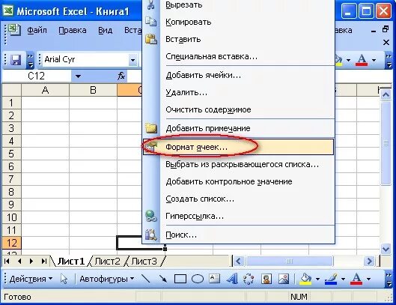The image size is (396, 305).
Task: Select row 12 header
Action: click(x=11, y=243)
